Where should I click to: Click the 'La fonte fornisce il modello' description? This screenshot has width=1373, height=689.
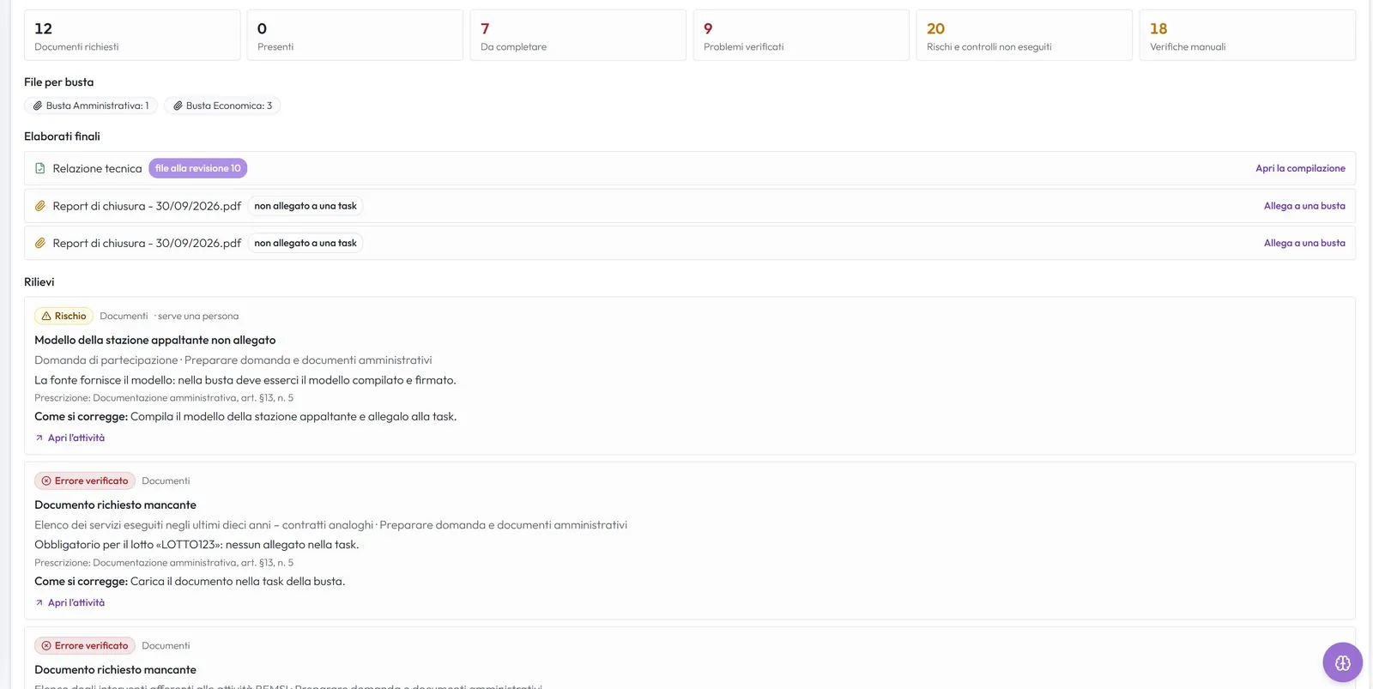pos(245,380)
